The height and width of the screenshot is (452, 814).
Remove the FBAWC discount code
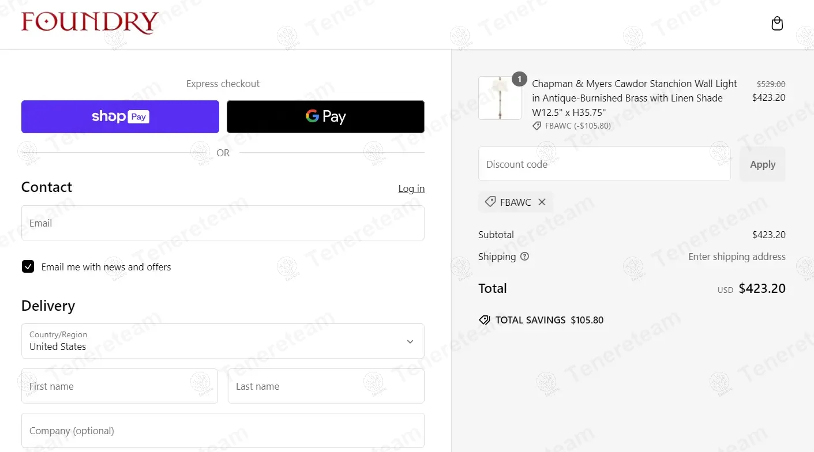click(542, 202)
